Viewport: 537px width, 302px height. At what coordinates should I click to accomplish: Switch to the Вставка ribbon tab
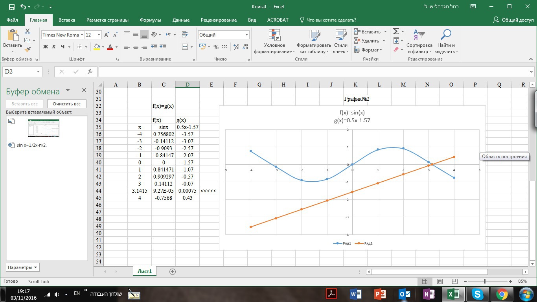[66, 20]
